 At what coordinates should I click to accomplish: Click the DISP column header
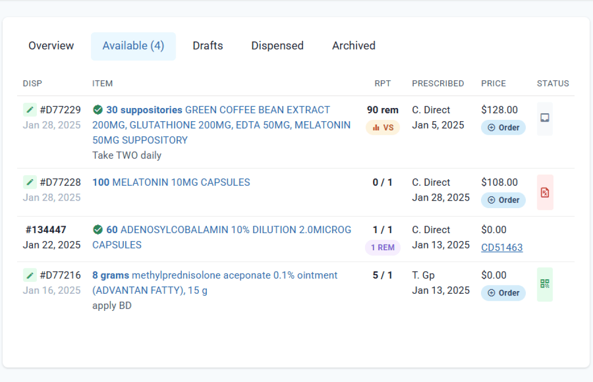click(33, 83)
